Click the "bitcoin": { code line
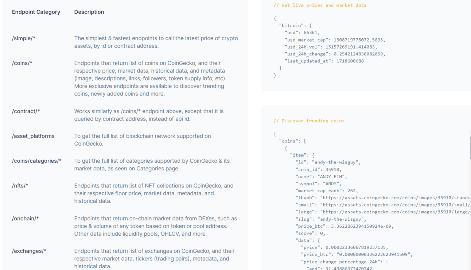 pos(295,26)
